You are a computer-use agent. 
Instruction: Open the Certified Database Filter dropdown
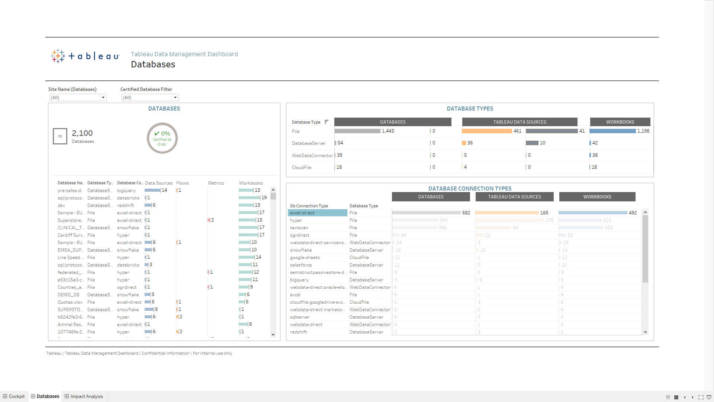click(175, 98)
